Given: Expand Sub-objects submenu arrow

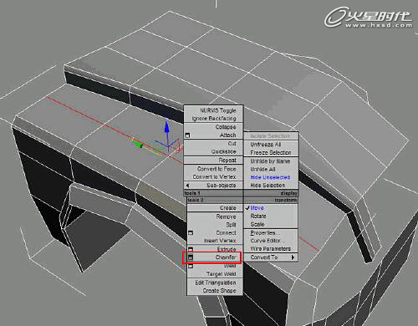Looking at the screenshot, I should [187, 186].
